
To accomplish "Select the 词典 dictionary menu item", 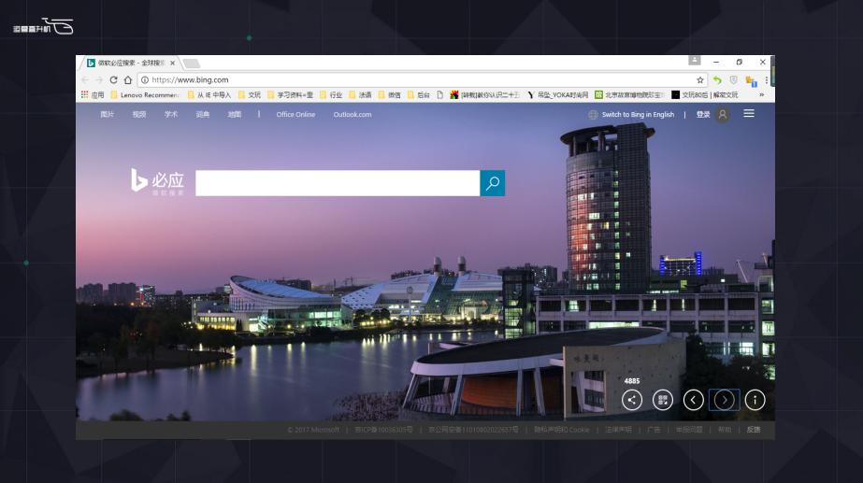I will coord(203,114).
